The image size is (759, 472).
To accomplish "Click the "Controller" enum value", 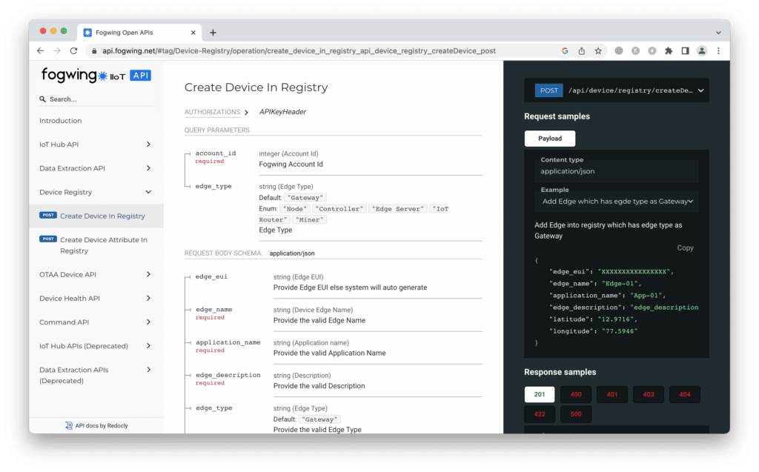I will pos(339,209).
